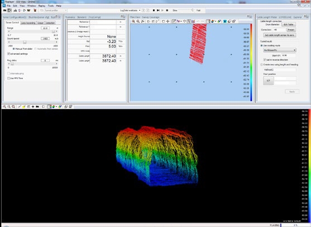Open the tunnel route selection dropdown
311x227 pixels.
coord(279,50)
